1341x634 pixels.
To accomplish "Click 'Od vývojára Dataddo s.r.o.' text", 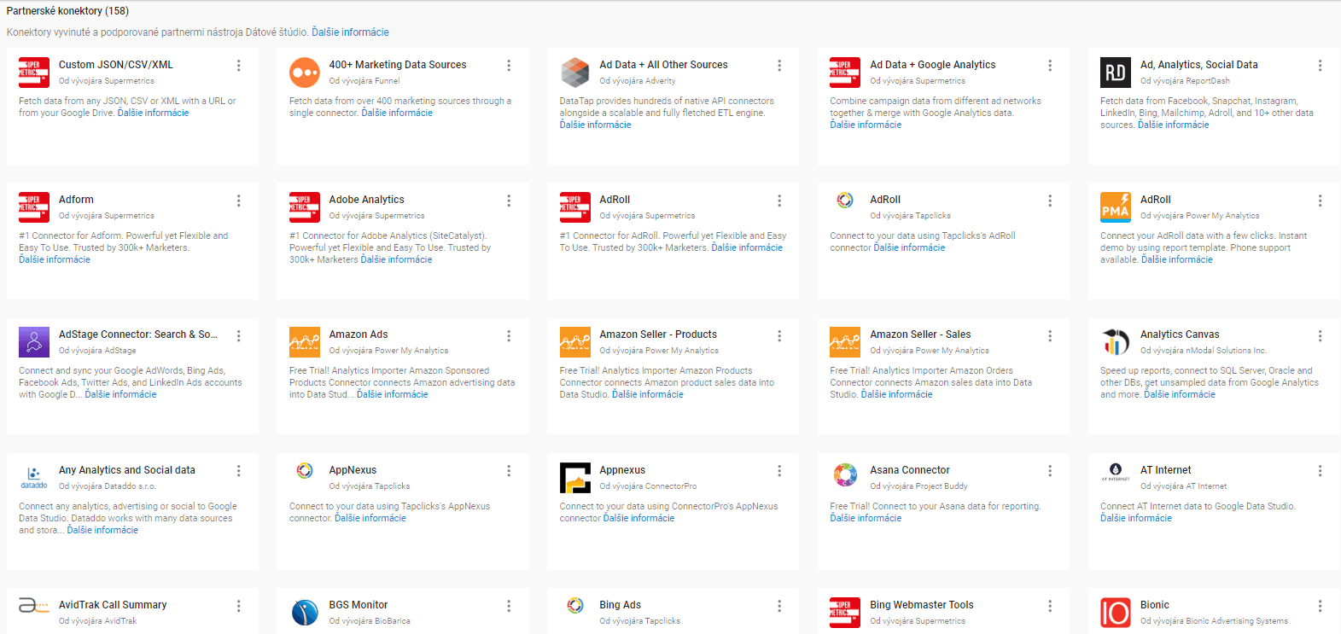I will click(108, 486).
